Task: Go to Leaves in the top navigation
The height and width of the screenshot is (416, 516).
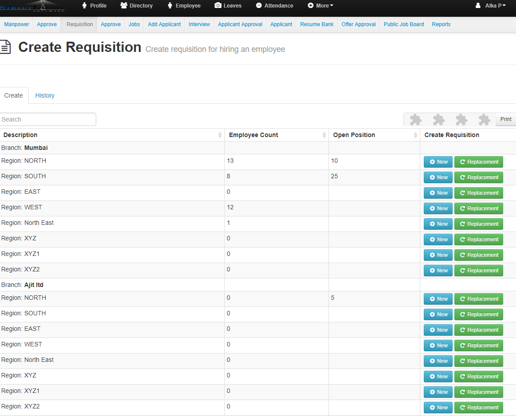Action: [228, 6]
